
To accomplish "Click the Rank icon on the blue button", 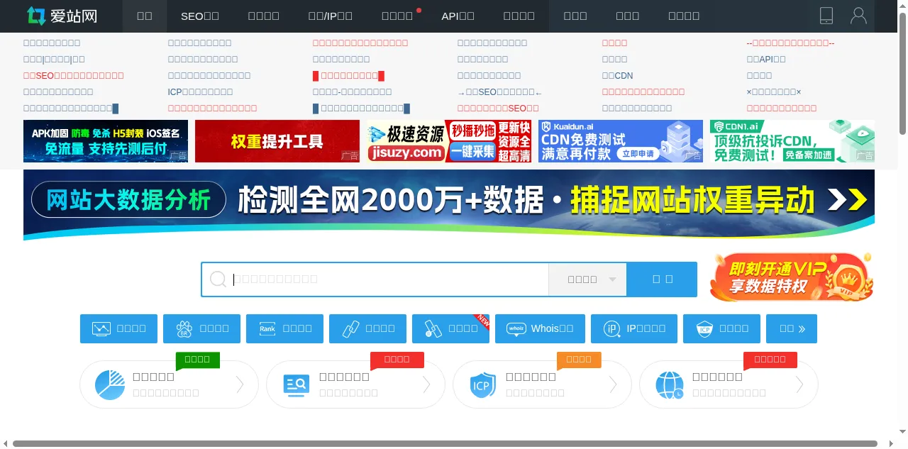I will (267, 328).
